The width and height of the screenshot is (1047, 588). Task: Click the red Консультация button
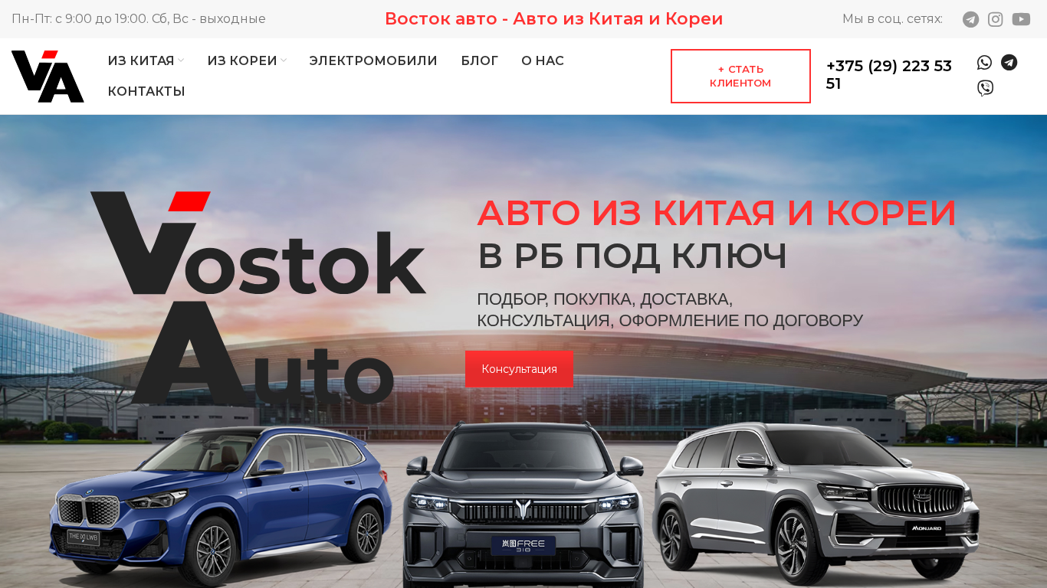point(519,369)
